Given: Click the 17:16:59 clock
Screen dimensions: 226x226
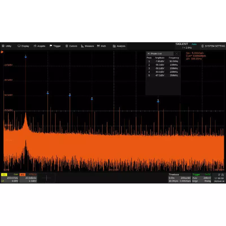Looking at the screenshot, I should click(219, 178).
